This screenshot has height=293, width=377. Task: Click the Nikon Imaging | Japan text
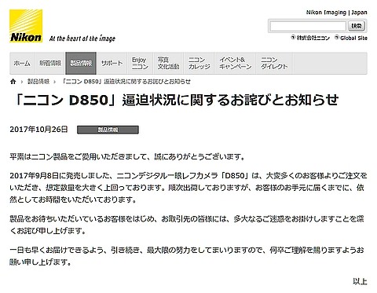(337, 13)
